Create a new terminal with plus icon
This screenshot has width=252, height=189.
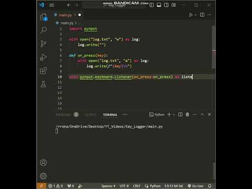(169, 114)
